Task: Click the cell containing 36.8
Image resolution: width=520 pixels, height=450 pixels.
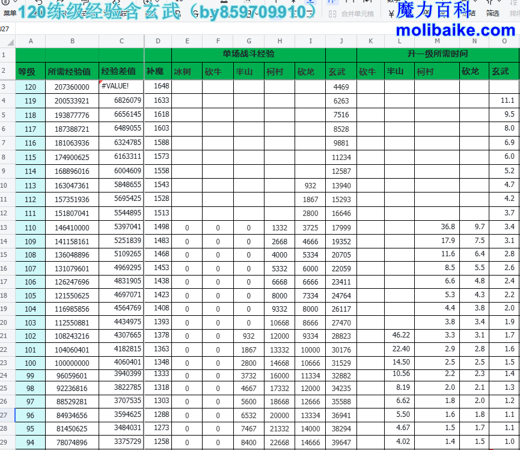Action: (x=437, y=227)
